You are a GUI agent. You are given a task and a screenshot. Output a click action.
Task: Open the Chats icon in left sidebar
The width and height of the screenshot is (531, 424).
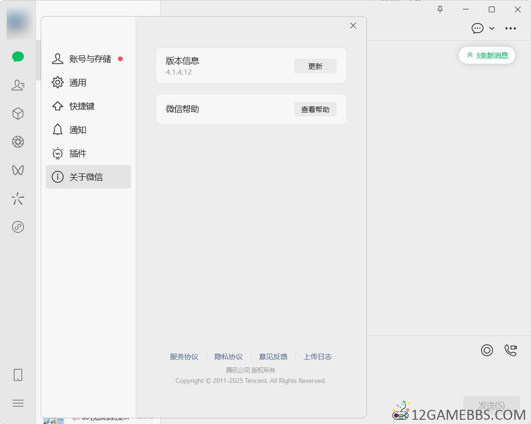coord(18,57)
